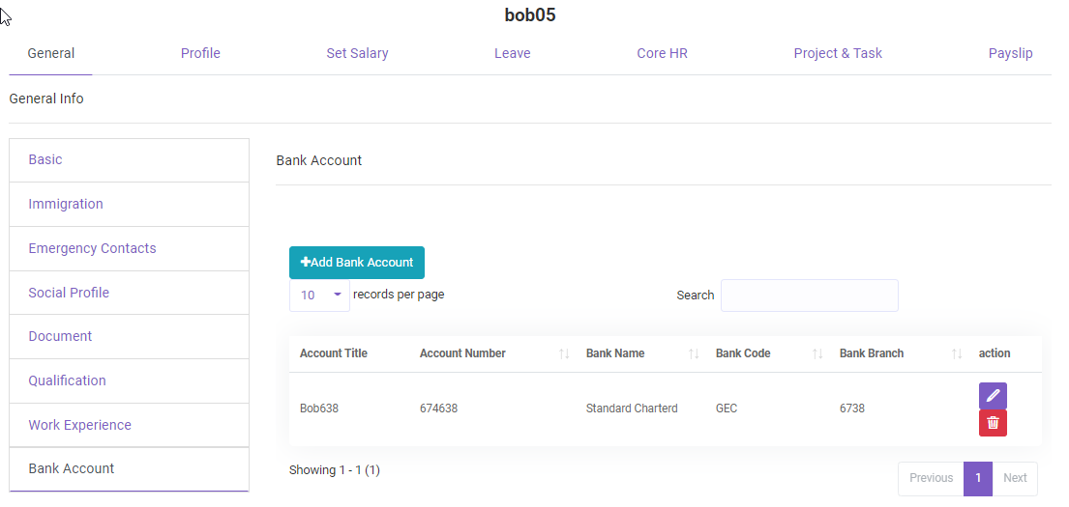
Task: Click the Next pagination button
Action: [x=1015, y=478]
